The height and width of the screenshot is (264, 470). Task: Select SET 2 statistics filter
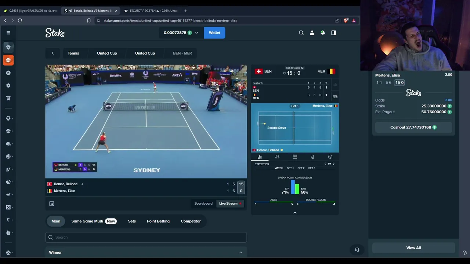(x=301, y=168)
